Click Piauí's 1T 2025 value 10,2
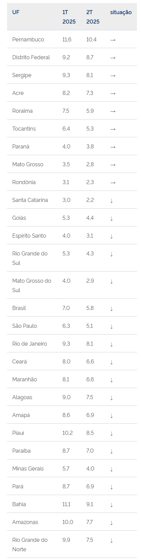This screenshot has height=560, width=141. pos(67,433)
